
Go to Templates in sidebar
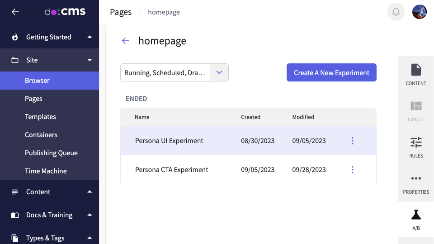click(x=40, y=117)
